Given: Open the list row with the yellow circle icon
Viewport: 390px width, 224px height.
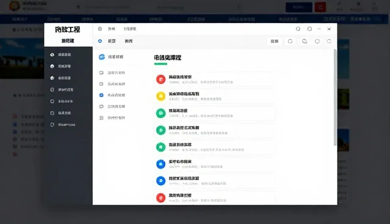Looking at the screenshot, I should (x=214, y=96).
